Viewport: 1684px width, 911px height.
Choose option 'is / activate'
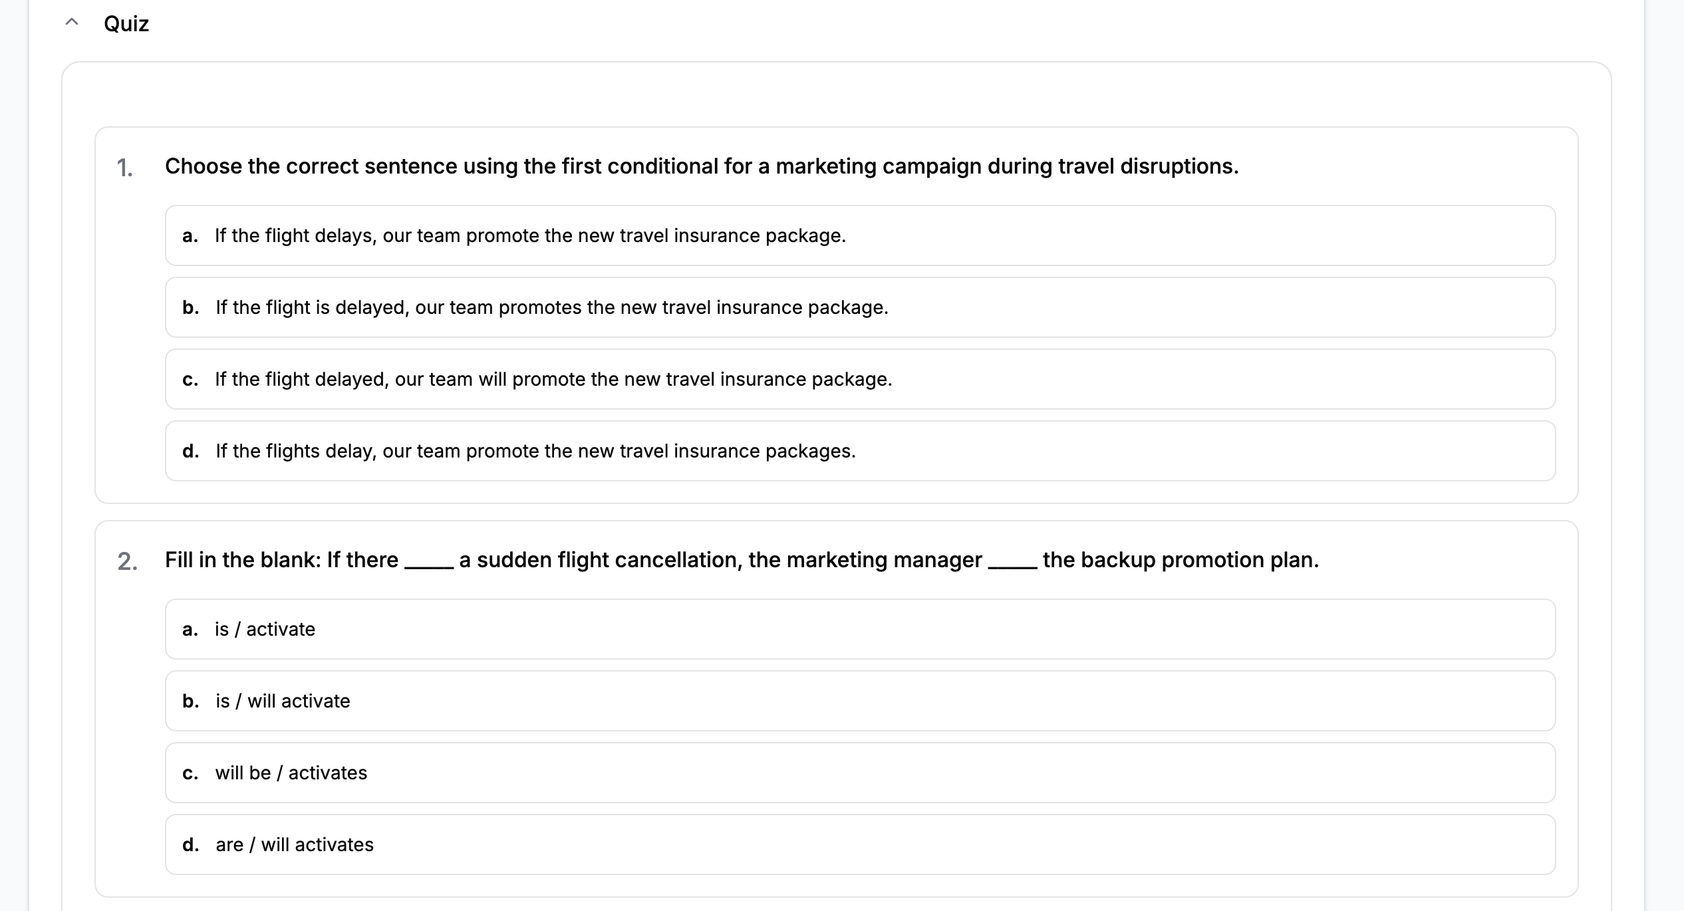click(x=860, y=629)
